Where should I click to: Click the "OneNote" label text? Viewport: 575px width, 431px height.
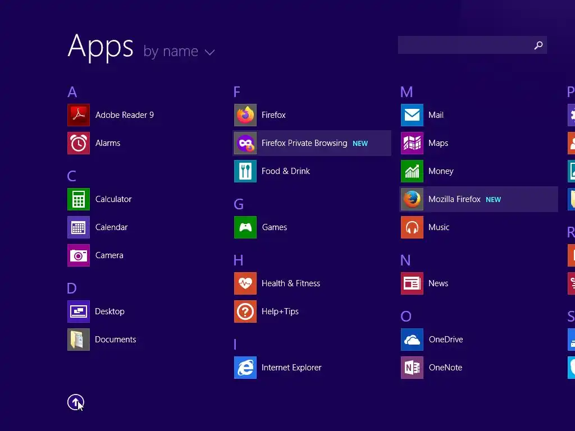coord(445,367)
